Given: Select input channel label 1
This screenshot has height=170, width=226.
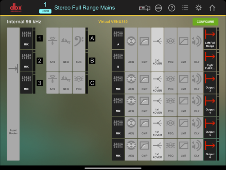Looking at the screenshot, I should (40, 39).
